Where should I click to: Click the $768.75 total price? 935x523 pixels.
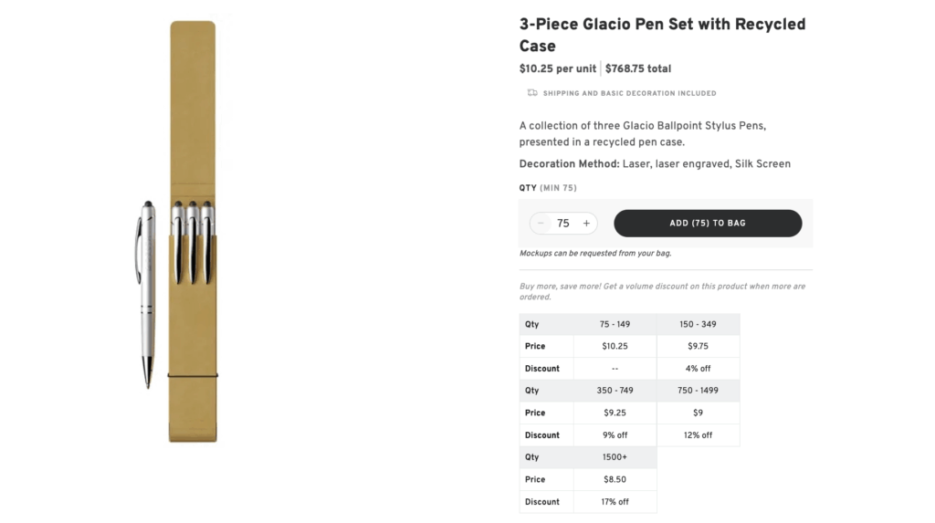[638, 68]
